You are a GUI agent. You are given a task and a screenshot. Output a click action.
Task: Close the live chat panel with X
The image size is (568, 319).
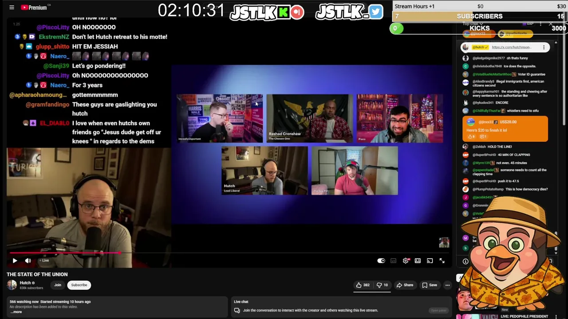[x=551, y=24]
